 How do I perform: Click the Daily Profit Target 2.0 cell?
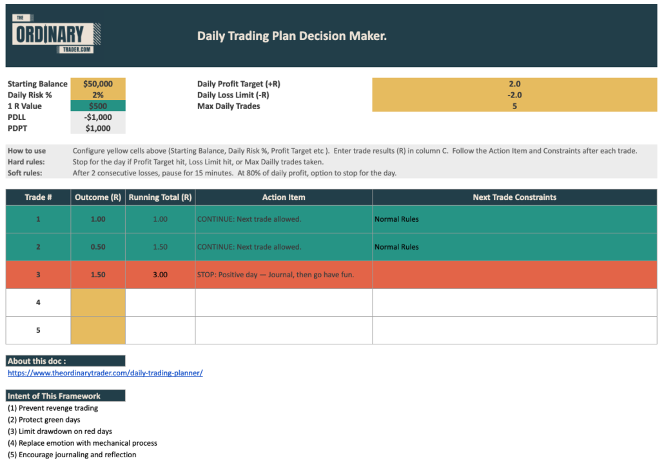click(x=514, y=84)
